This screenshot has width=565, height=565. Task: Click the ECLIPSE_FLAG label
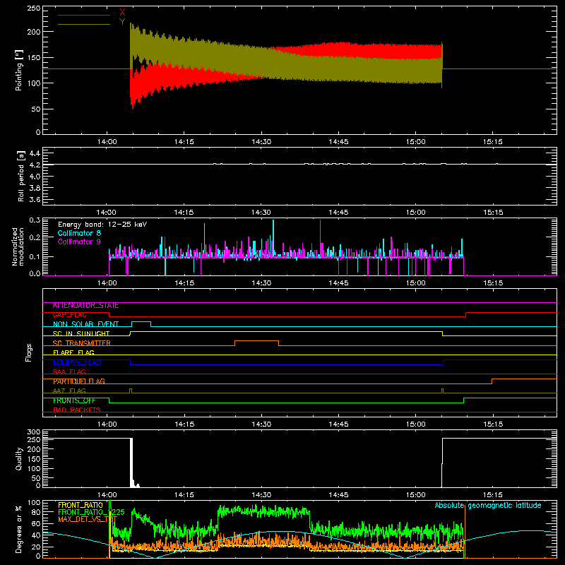(77, 362)
